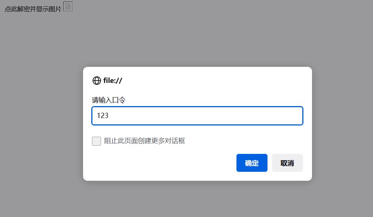Viewport: 373px width, 217px height.
Task: Select the image thumbnail next to the decrypt link
Action: pos(67,6)
